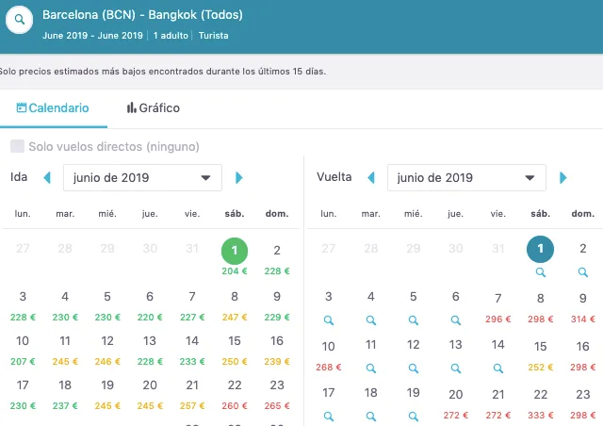Click search icon under Vuelta day 19
Viewport: 603px width, 426px height.
click(414, 417)
